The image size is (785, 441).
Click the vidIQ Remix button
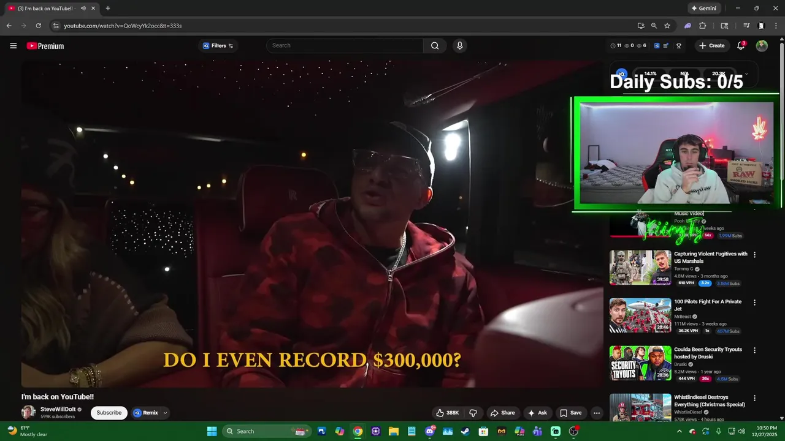pyautogui.click(x=146, y=413)
